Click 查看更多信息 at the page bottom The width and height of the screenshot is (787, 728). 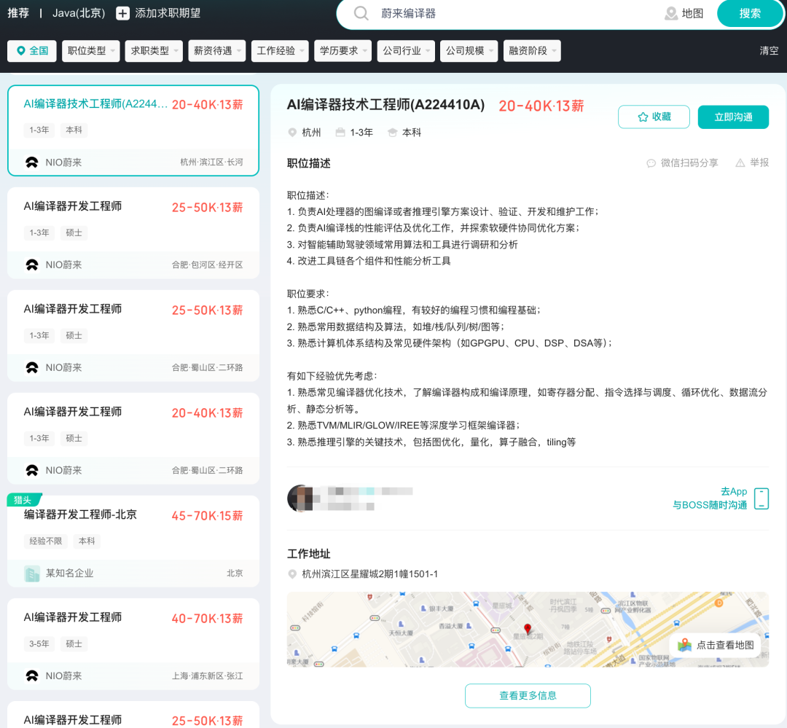[x=527, y=696]
